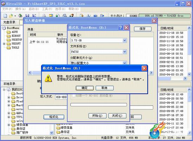This screenshot has width=193, height=141.
Task: Expand the TTPl folder node
Action: (x=9, y=117)
